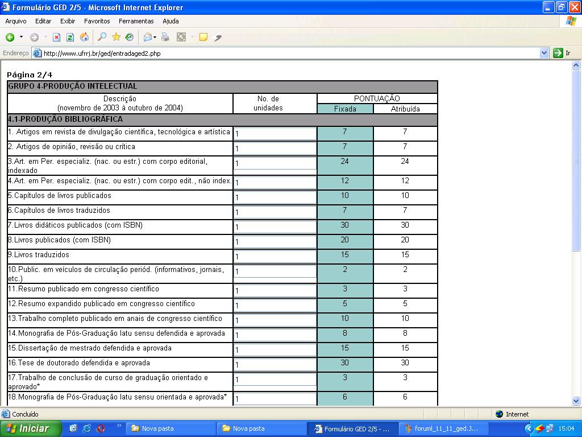Click the Edit page toolbar icon

tap(181, 37)
